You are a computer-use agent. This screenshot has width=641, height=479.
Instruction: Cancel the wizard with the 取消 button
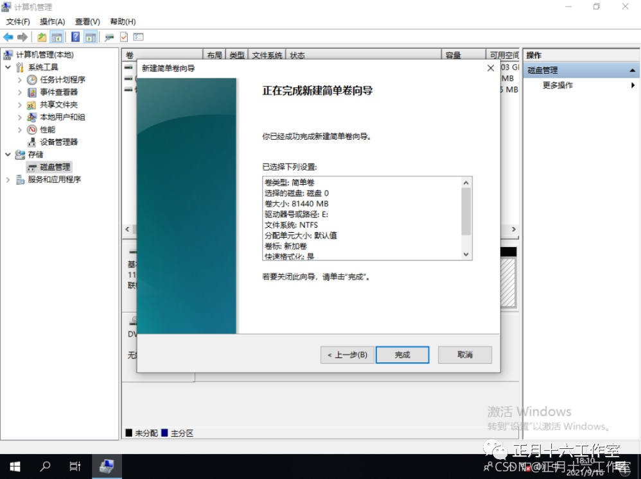pos(464,355)
